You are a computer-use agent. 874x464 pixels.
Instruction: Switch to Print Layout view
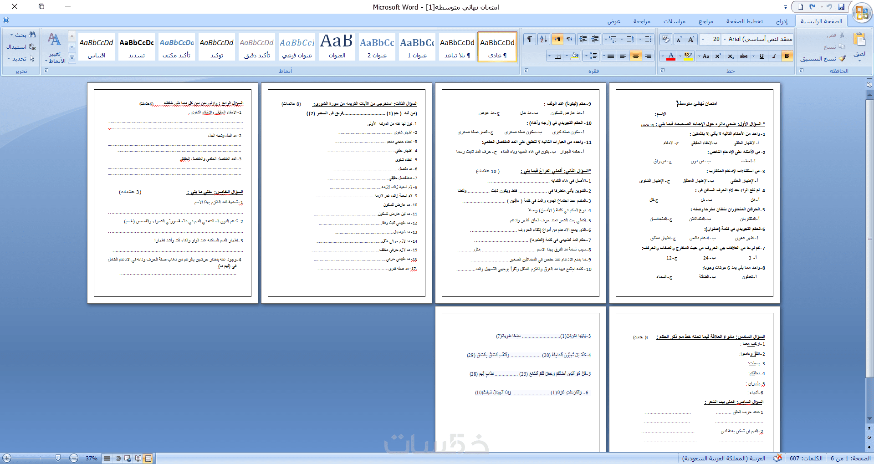click(148, 459)
